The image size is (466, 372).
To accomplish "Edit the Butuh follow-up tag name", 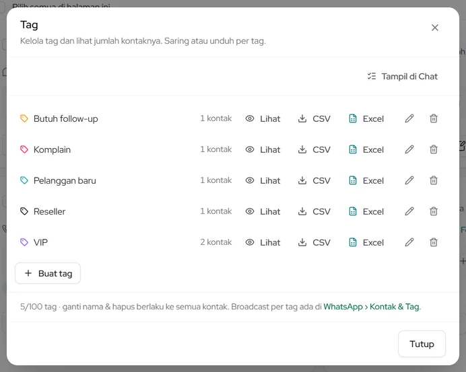I will (409, 118).
